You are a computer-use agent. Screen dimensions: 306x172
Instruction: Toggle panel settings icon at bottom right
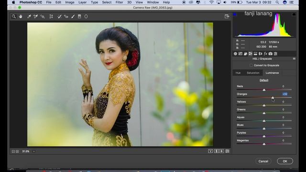(228, 151)
